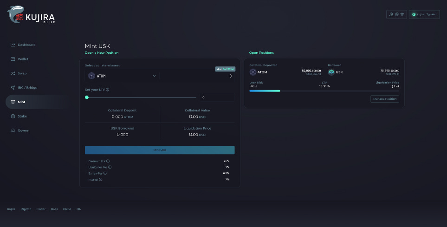Image resolution: width=447 pixels, height=227 pixels.
Task: Click the green wallet avatar icon
Action: click(x=414, y=14)
